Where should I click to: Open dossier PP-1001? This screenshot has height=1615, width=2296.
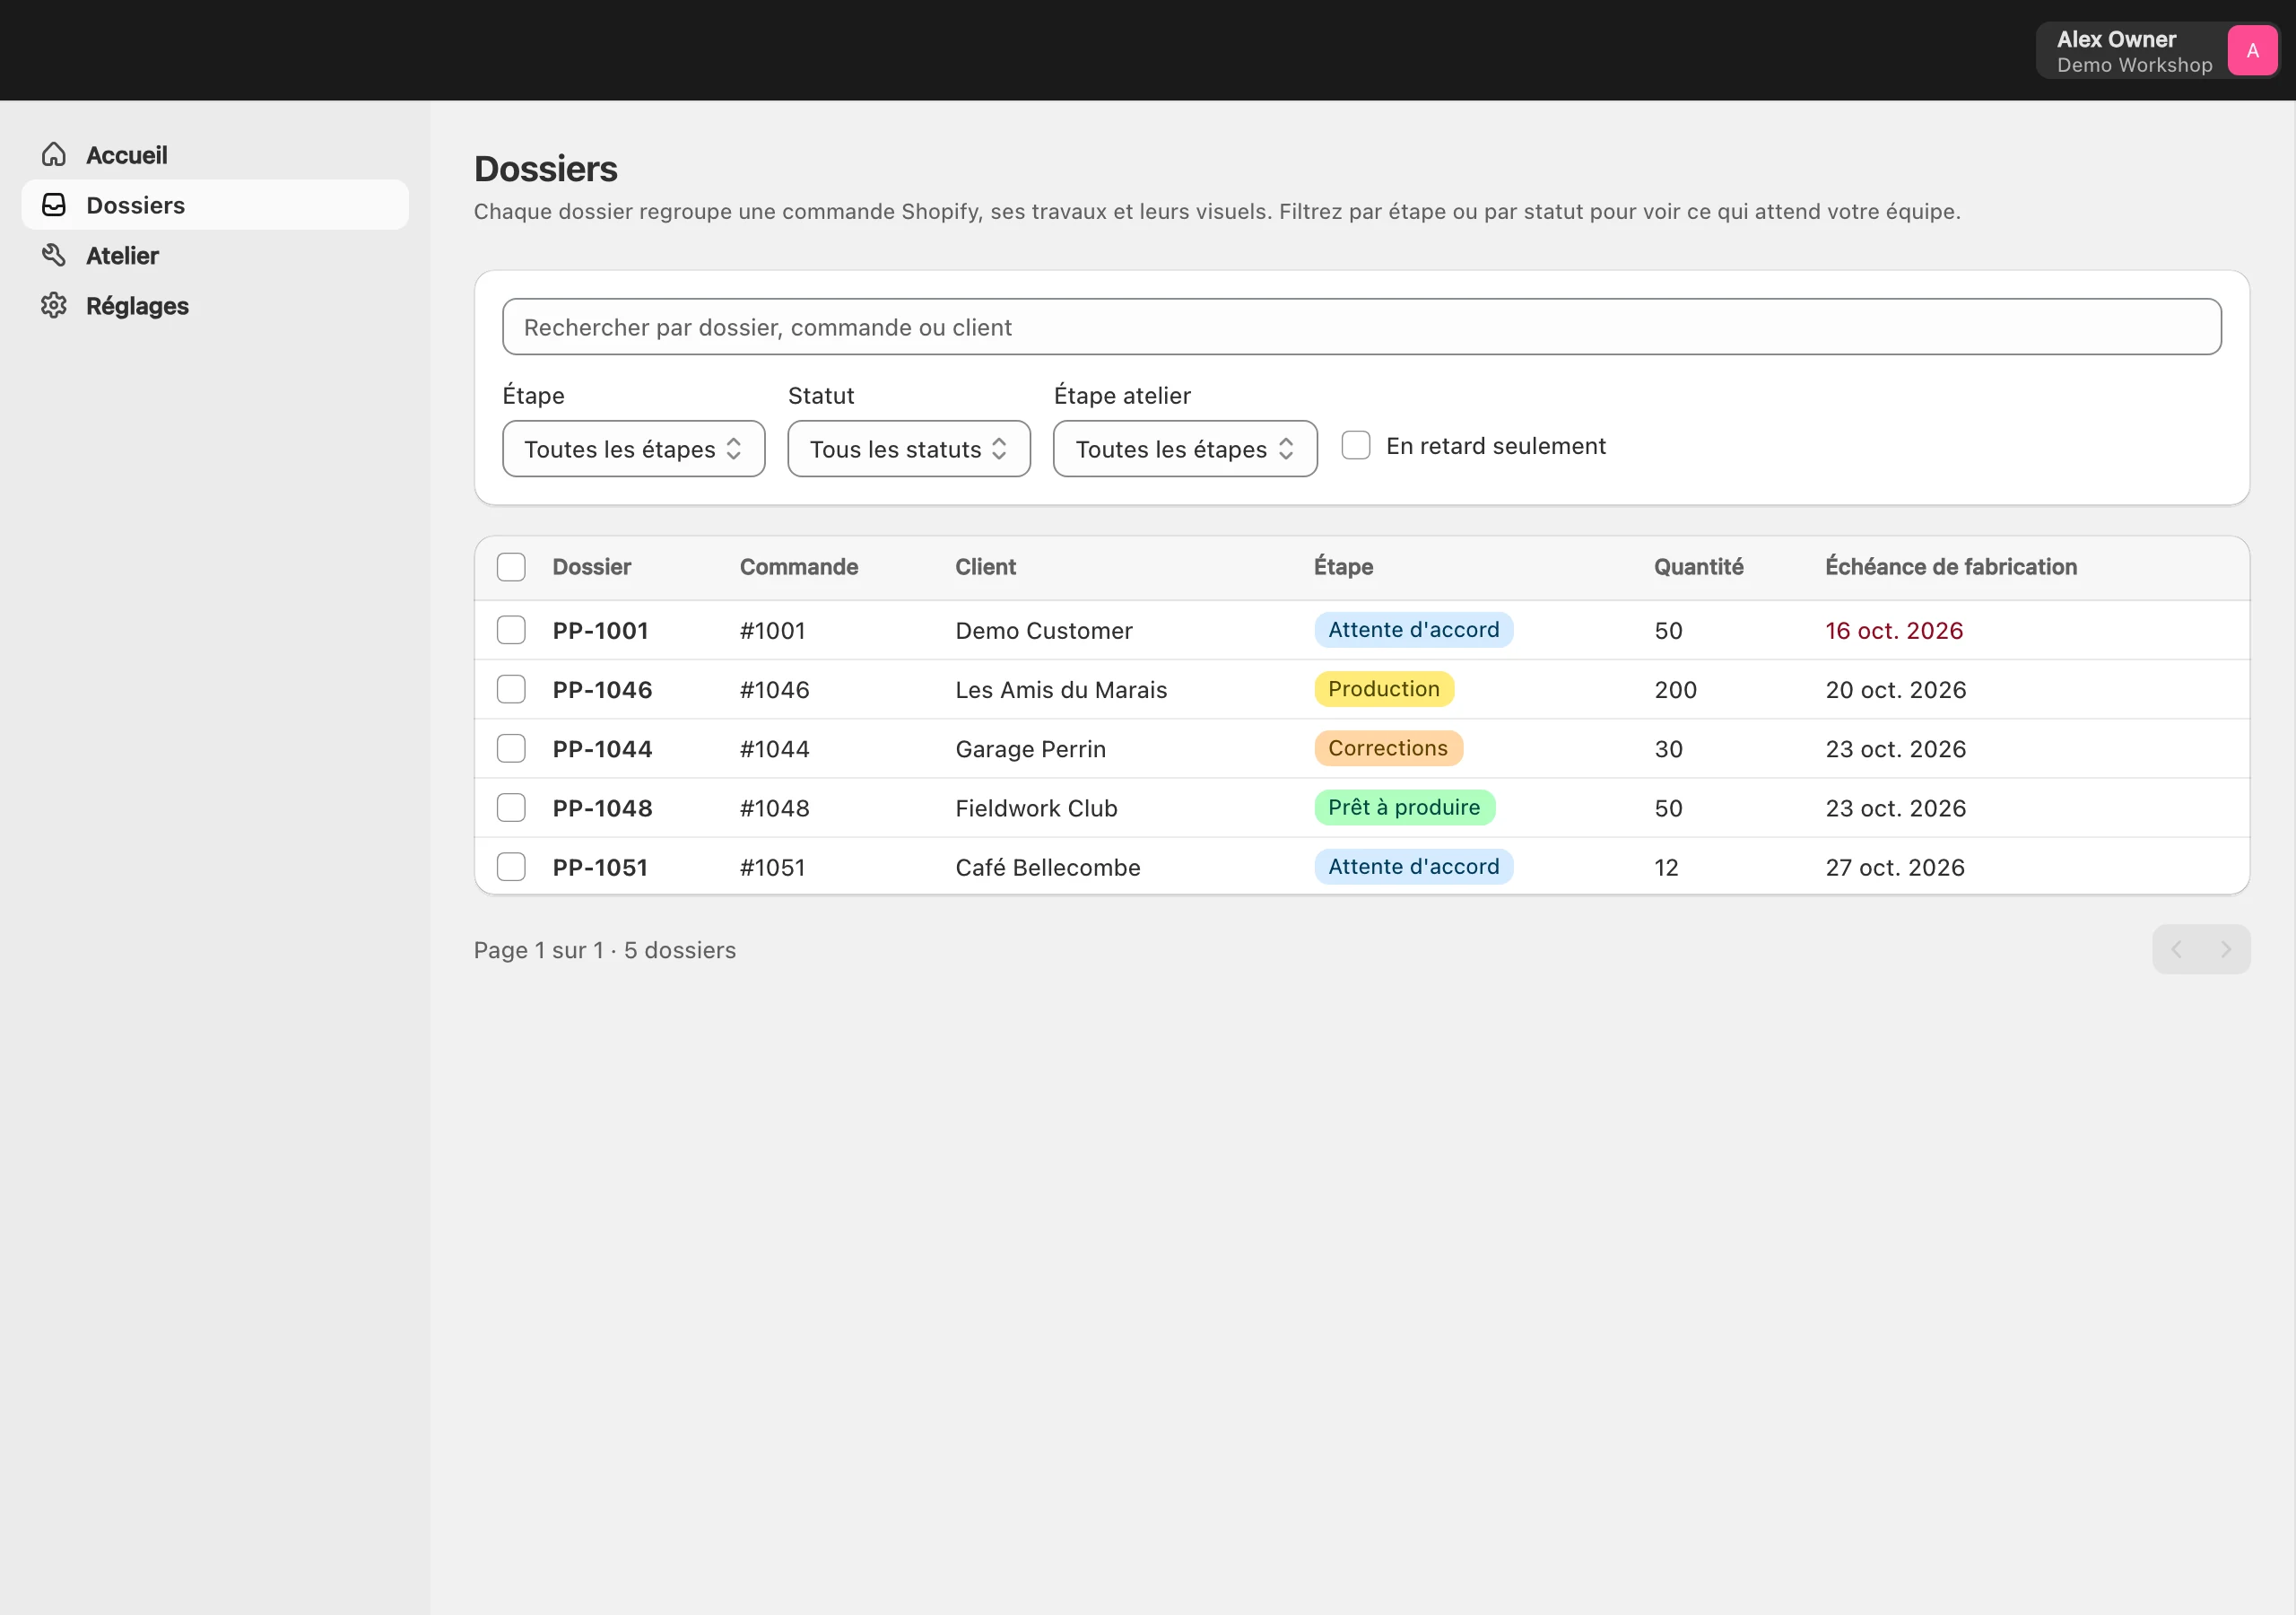click(x=600, y=631)
